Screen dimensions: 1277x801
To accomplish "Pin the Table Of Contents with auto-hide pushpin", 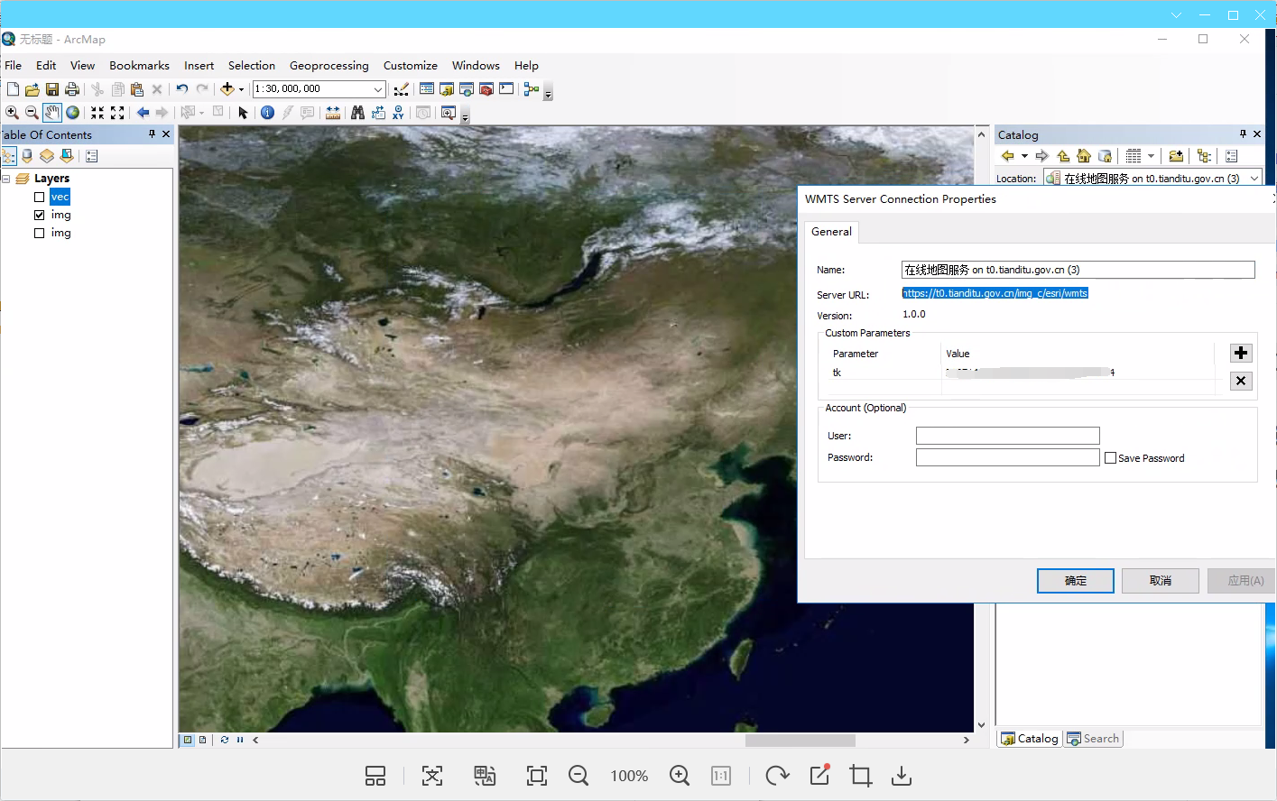I will (152, 133).
